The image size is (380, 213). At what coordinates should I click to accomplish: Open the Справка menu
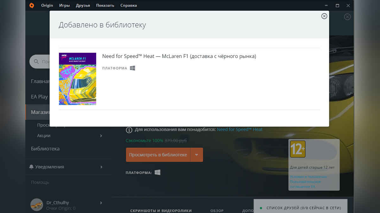click(129, 5)
